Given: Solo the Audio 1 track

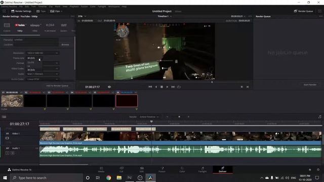Looking at the screenshot, I should [7, 153].
